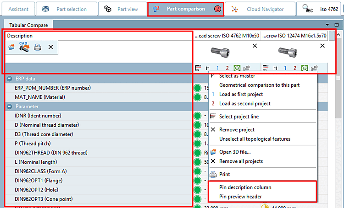Open the Tabular Compare panel dropdown arrow
344x208 pixels.
point(327,25)
